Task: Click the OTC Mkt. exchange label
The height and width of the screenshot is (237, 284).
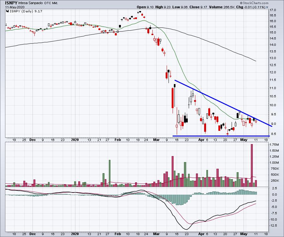Action: 51,3
